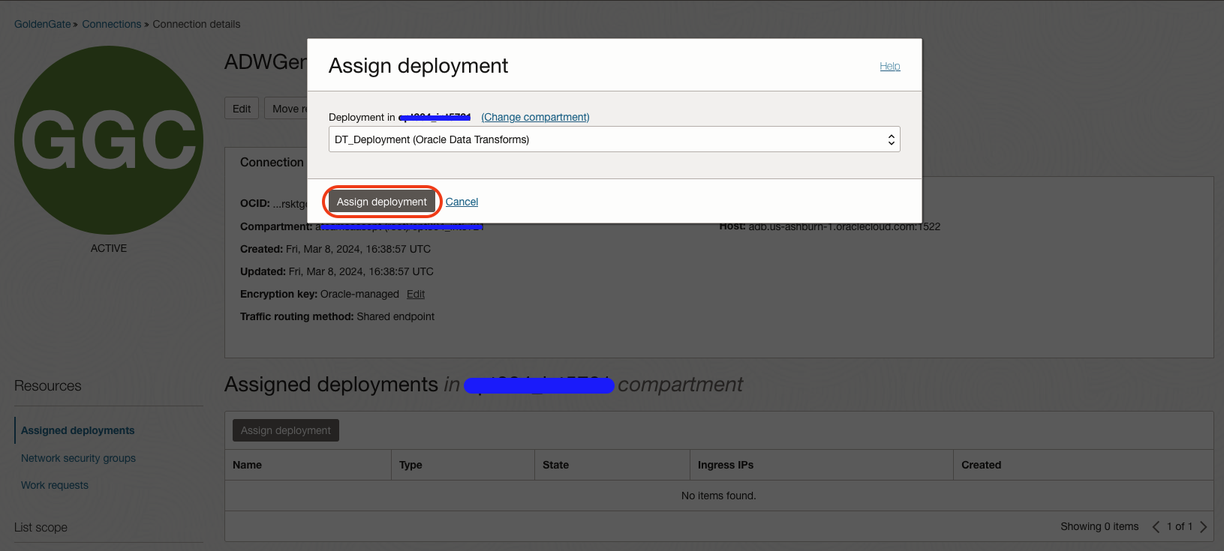Go to the previous page chevron
Image resolution: width=1224 pixels, height=551 pixels.
click(x=1156, y=526)
